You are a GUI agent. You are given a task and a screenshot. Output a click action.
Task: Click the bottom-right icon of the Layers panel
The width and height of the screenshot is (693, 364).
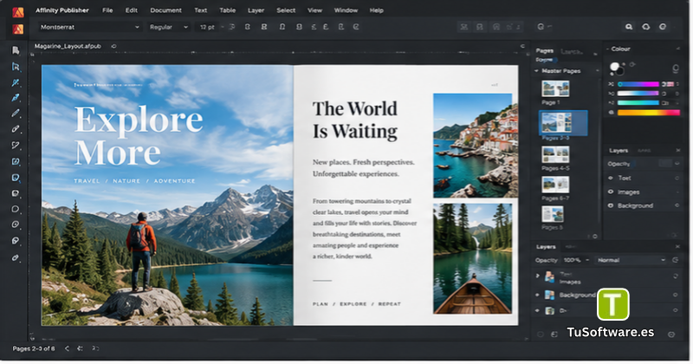coord(671,335)
